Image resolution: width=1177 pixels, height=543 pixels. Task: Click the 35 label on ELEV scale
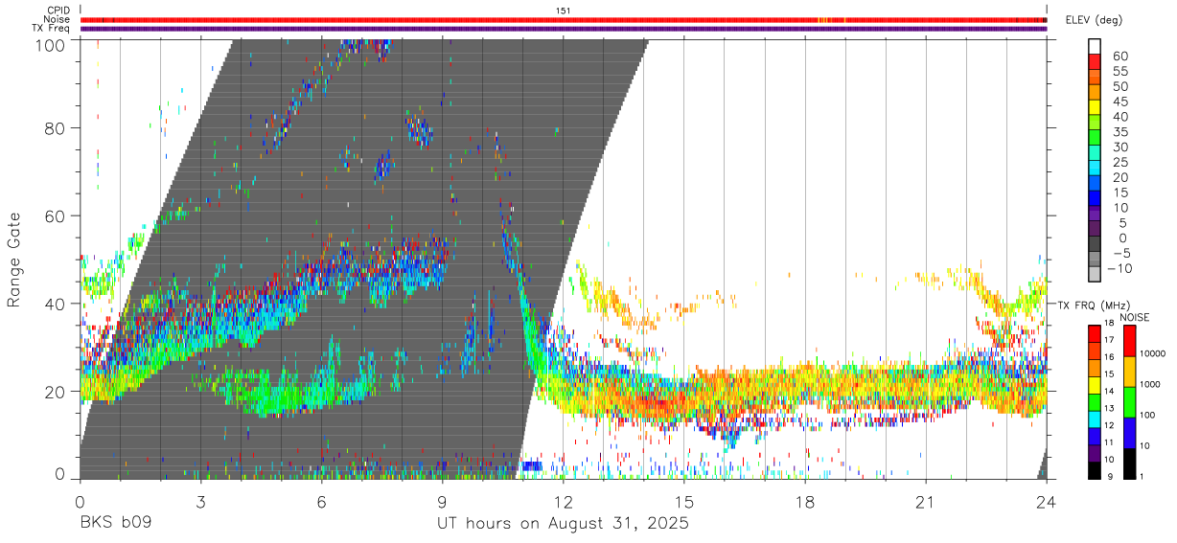click(1119, 132)
